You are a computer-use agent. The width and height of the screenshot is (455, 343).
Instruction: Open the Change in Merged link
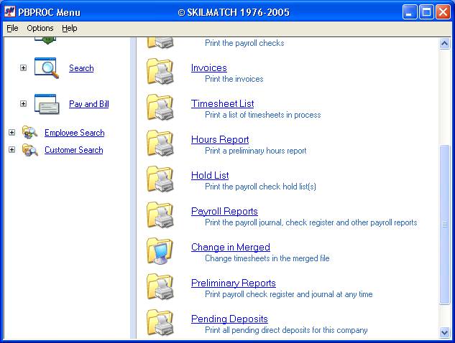click(231, 247)
